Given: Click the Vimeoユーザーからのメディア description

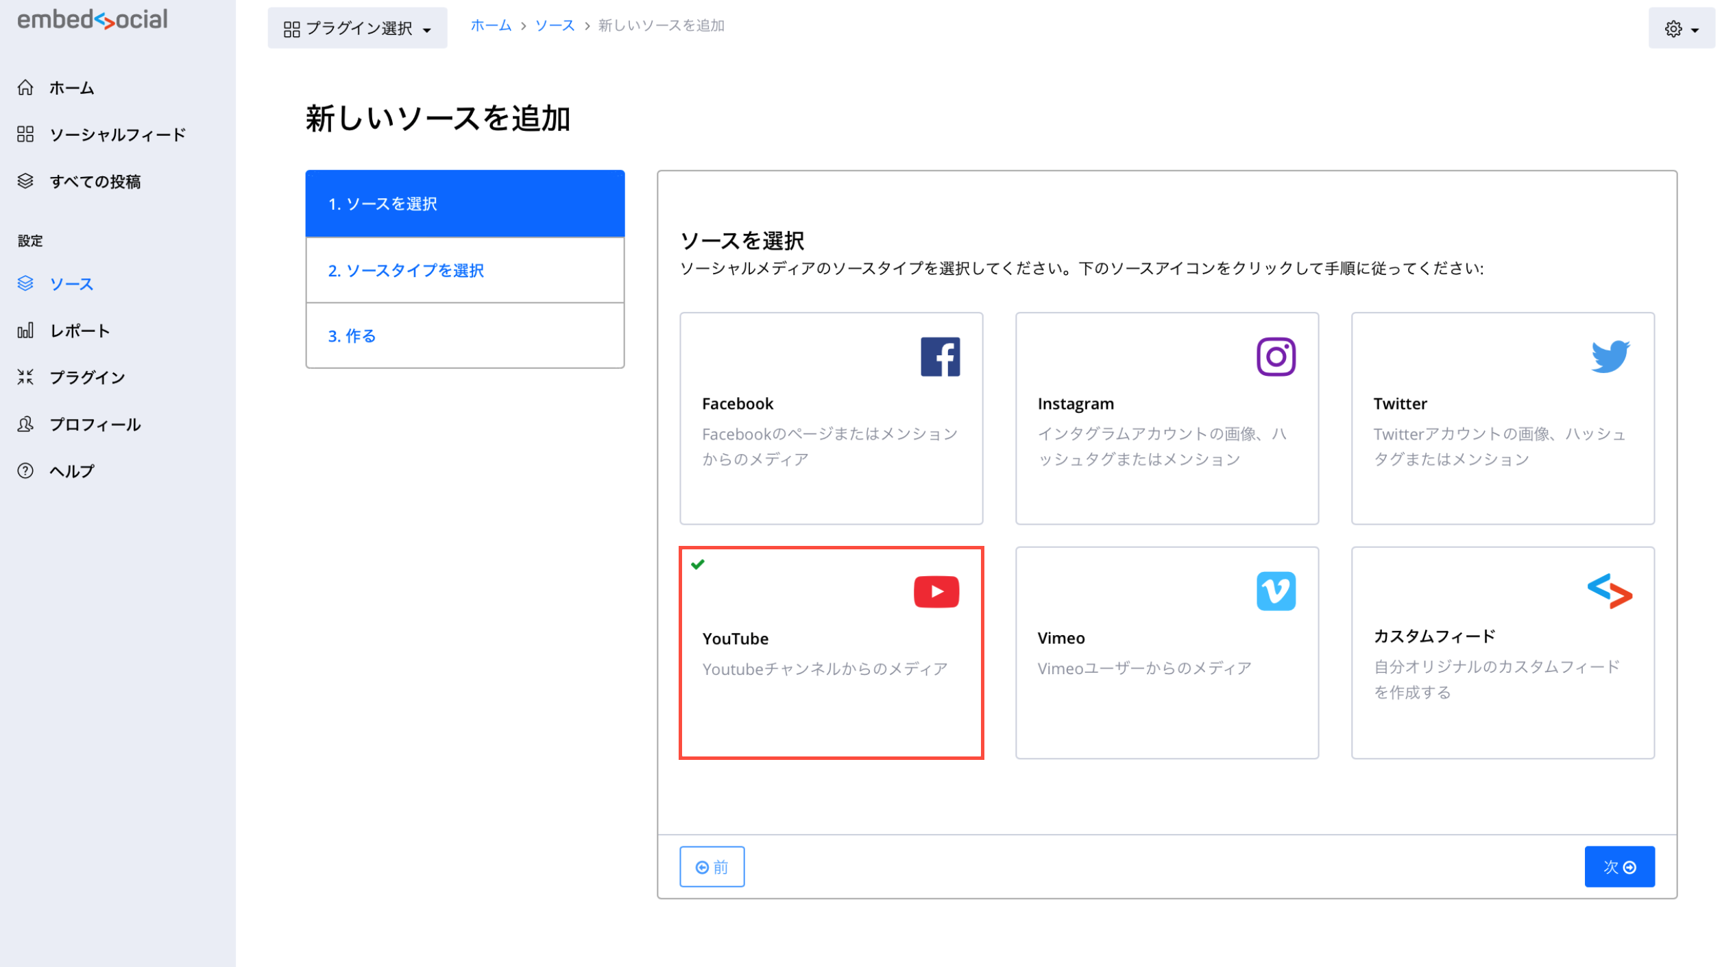Looking at the screenshot, I should [1144, 669].
